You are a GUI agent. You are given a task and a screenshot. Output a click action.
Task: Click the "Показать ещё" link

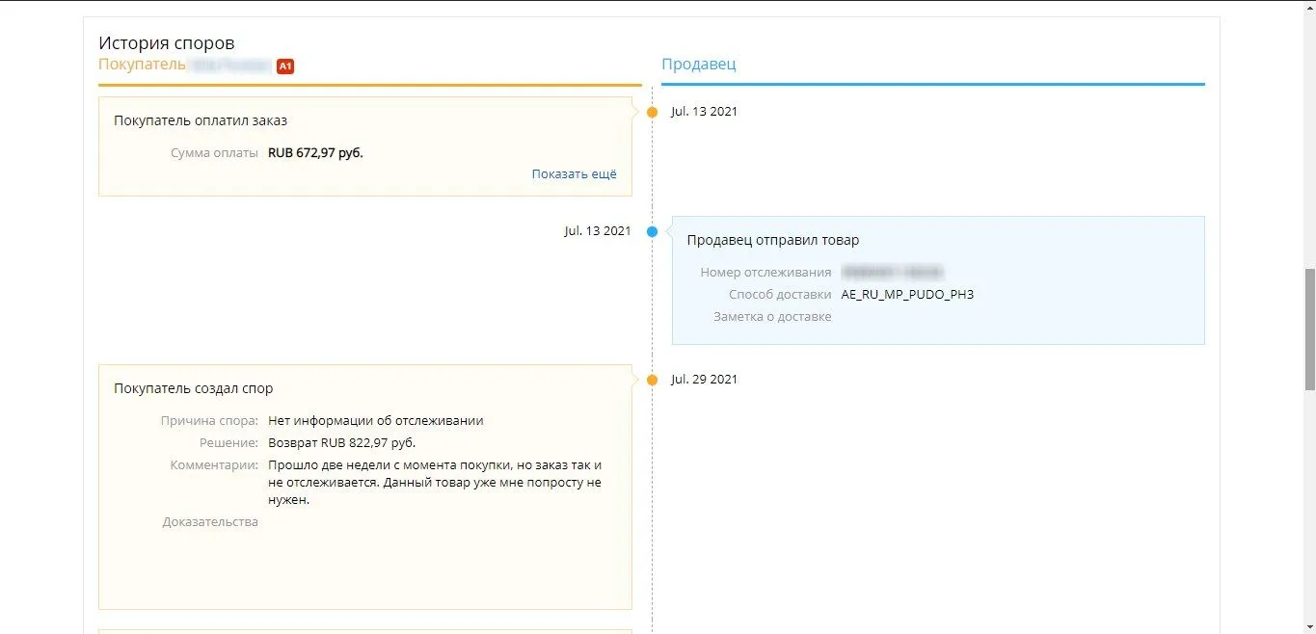574,174
